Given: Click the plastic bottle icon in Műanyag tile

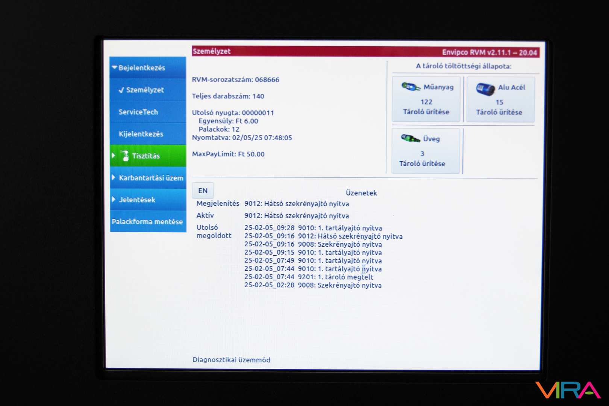Looking at the screenshot, I should pos(411,87).
